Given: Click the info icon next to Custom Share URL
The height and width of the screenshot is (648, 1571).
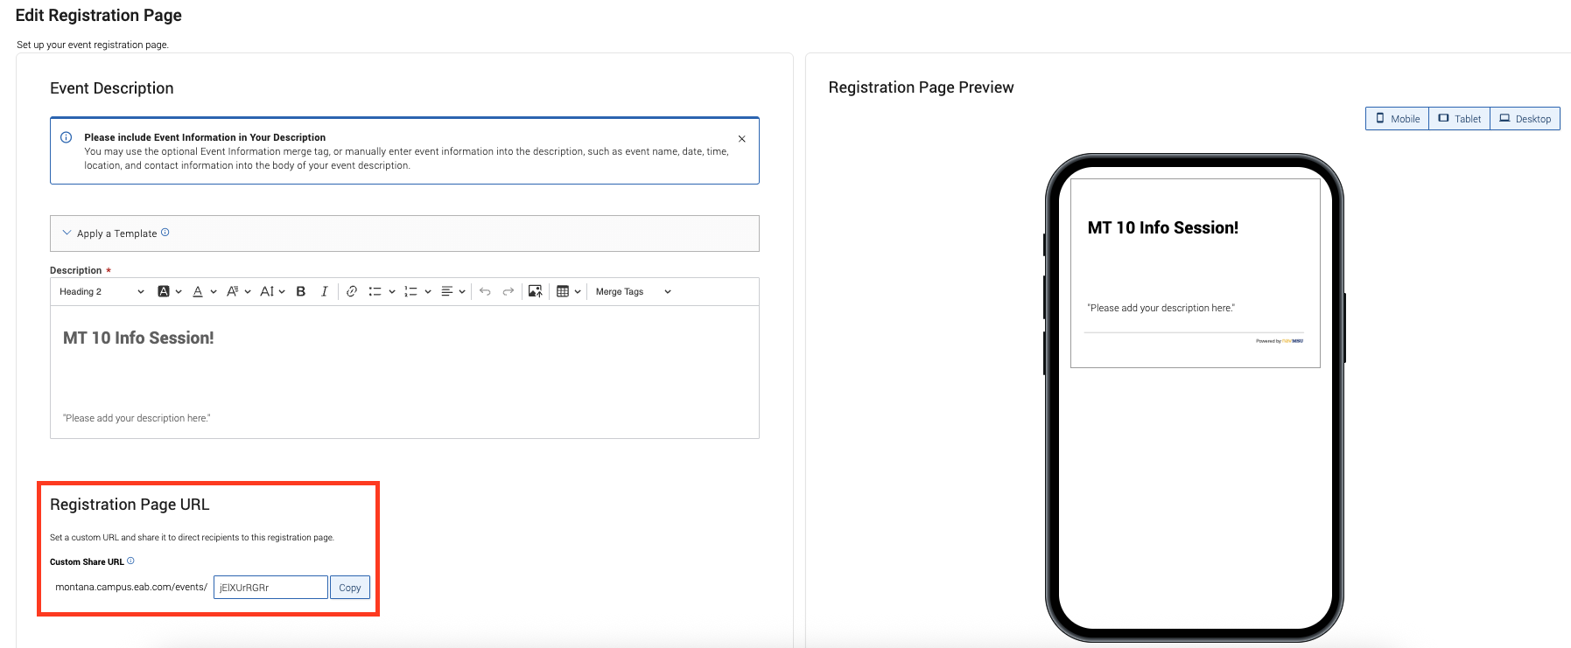Looking at the screenshot, I should (x=131, y=561).
